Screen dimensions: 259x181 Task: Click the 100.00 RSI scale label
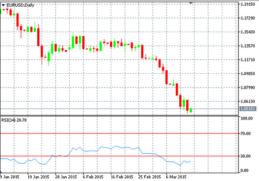point(247,119)
